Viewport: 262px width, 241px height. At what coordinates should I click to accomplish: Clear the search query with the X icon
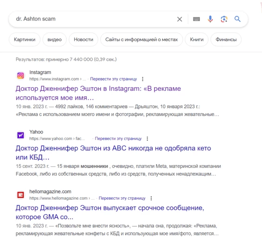(x=179, y=19)
